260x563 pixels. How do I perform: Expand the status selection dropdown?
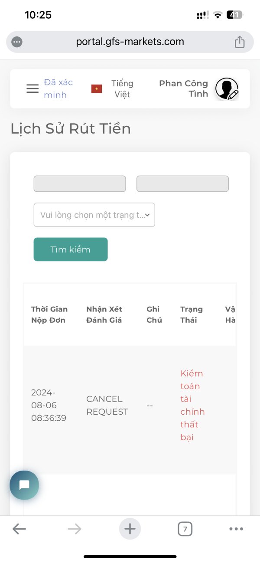point(94,215)
